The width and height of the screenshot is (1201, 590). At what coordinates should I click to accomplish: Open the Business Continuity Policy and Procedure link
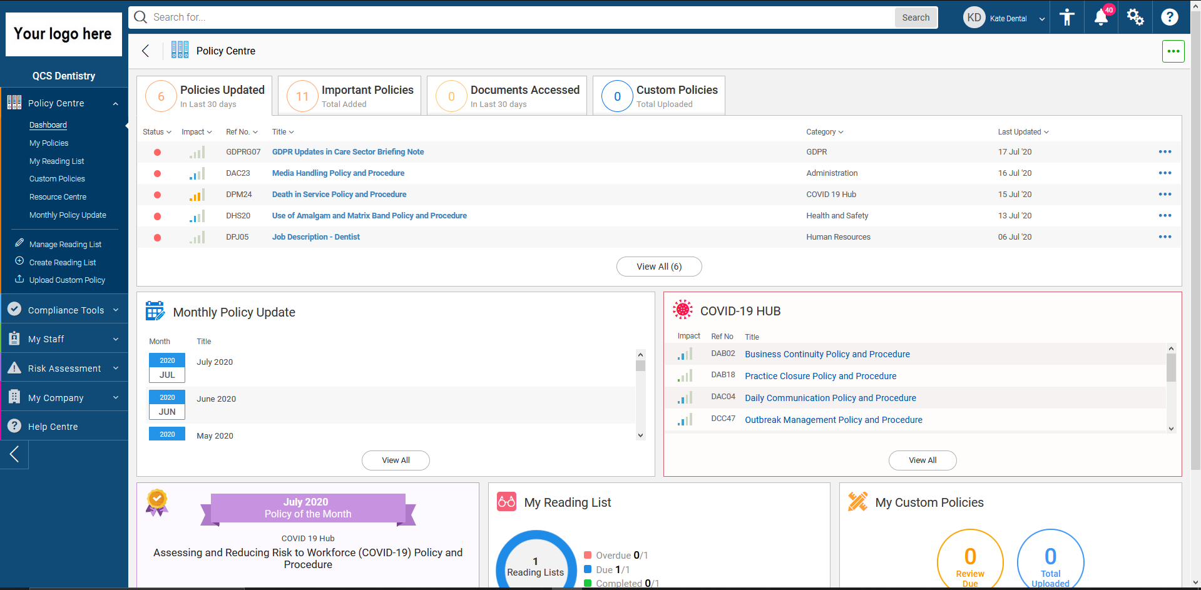(x=827, y=354)
